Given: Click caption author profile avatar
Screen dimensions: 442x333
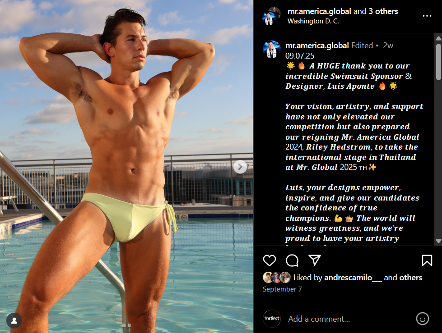Looking at the screenshot, I should click(x=271, y=50).
